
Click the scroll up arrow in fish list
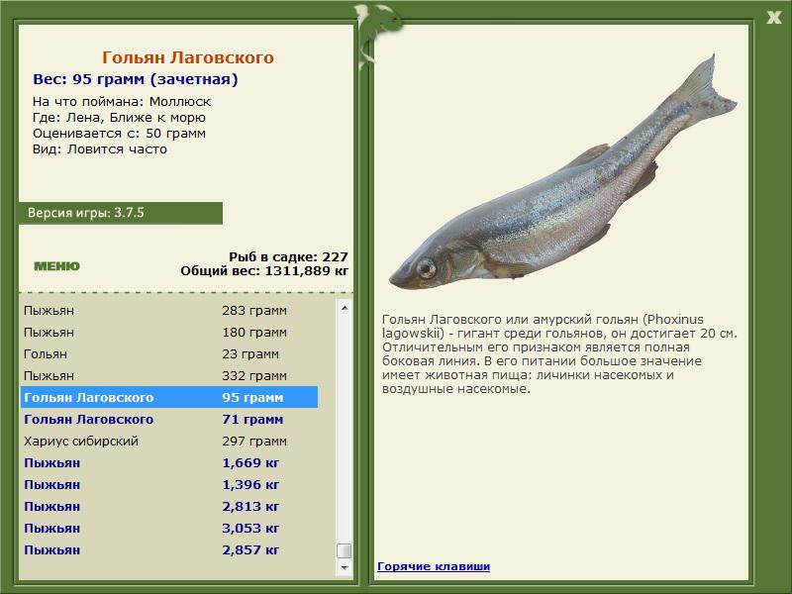point(345,308)
